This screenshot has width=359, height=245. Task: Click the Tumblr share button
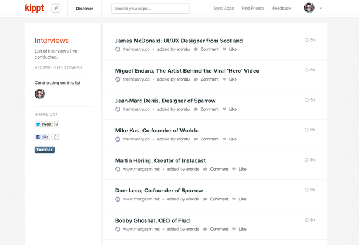click(x=44, y=150)
